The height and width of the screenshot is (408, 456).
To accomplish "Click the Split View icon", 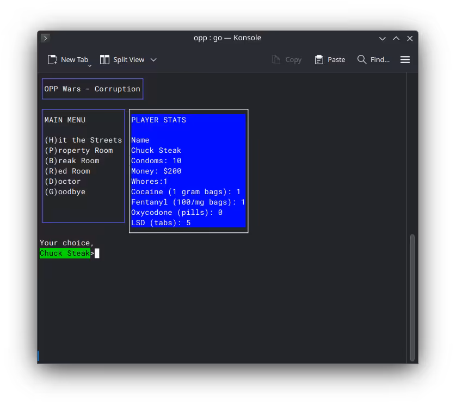I will [x=105, y=60].
